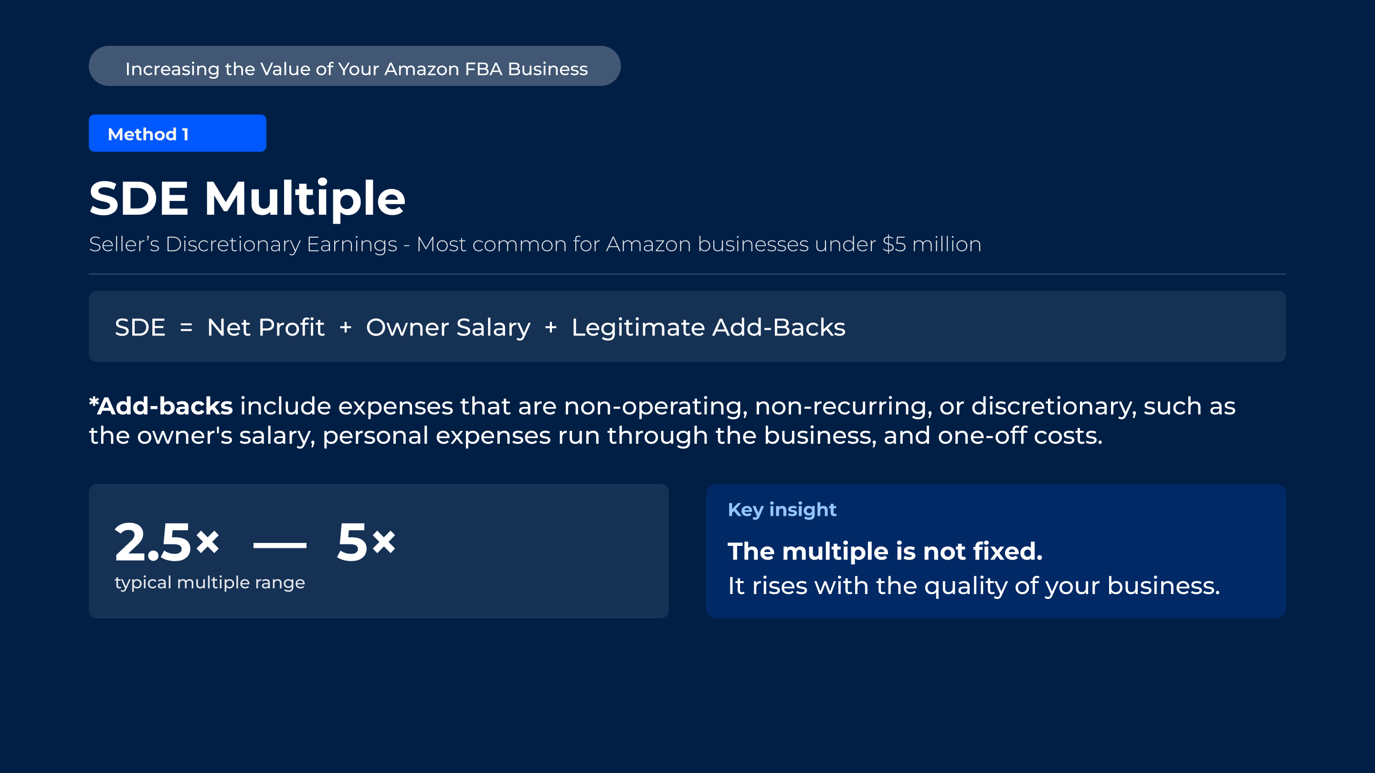Click the quality of your business sentence
This screenshot has height=773, width=1375.
[x=974, y=586]
